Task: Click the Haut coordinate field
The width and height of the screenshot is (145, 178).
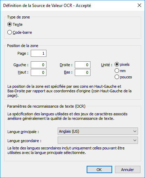Action: click(x=38, y=72)
